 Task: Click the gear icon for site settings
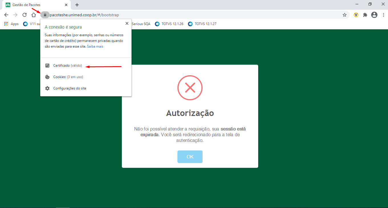point(47,88)
